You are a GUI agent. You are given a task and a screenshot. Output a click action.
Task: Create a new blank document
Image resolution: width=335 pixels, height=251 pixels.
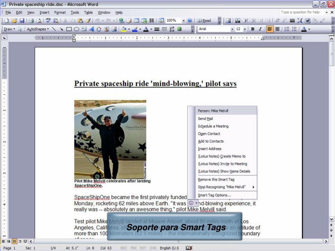coord(7,21)
